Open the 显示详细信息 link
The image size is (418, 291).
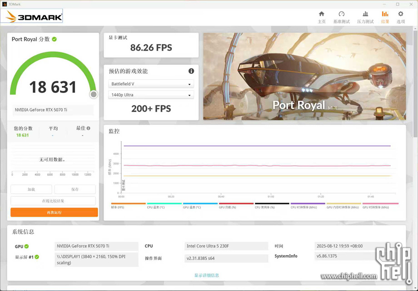[206, 275]
